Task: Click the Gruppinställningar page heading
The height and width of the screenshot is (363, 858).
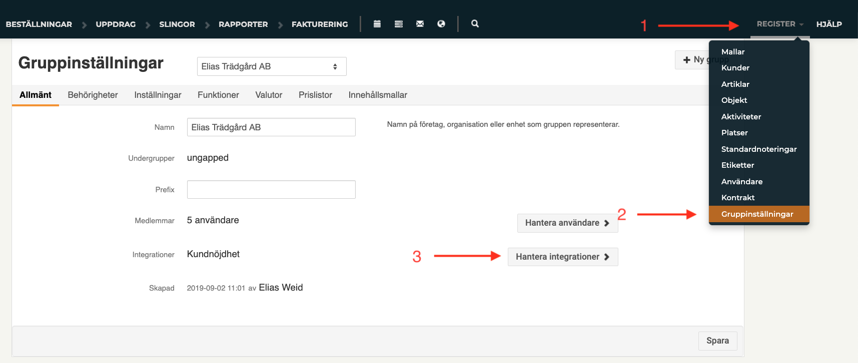Action: 91,63
